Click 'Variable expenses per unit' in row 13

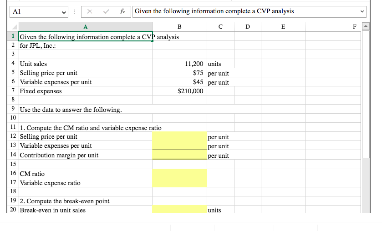pos(86,146)
